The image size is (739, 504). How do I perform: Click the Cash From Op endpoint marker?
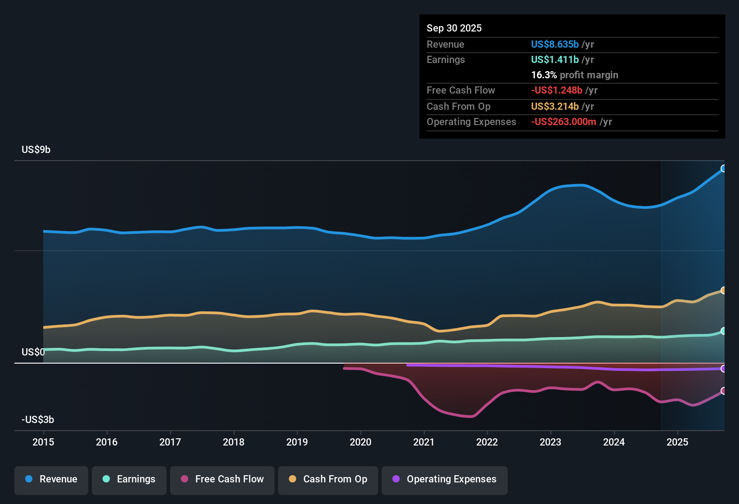pos(724,290)
